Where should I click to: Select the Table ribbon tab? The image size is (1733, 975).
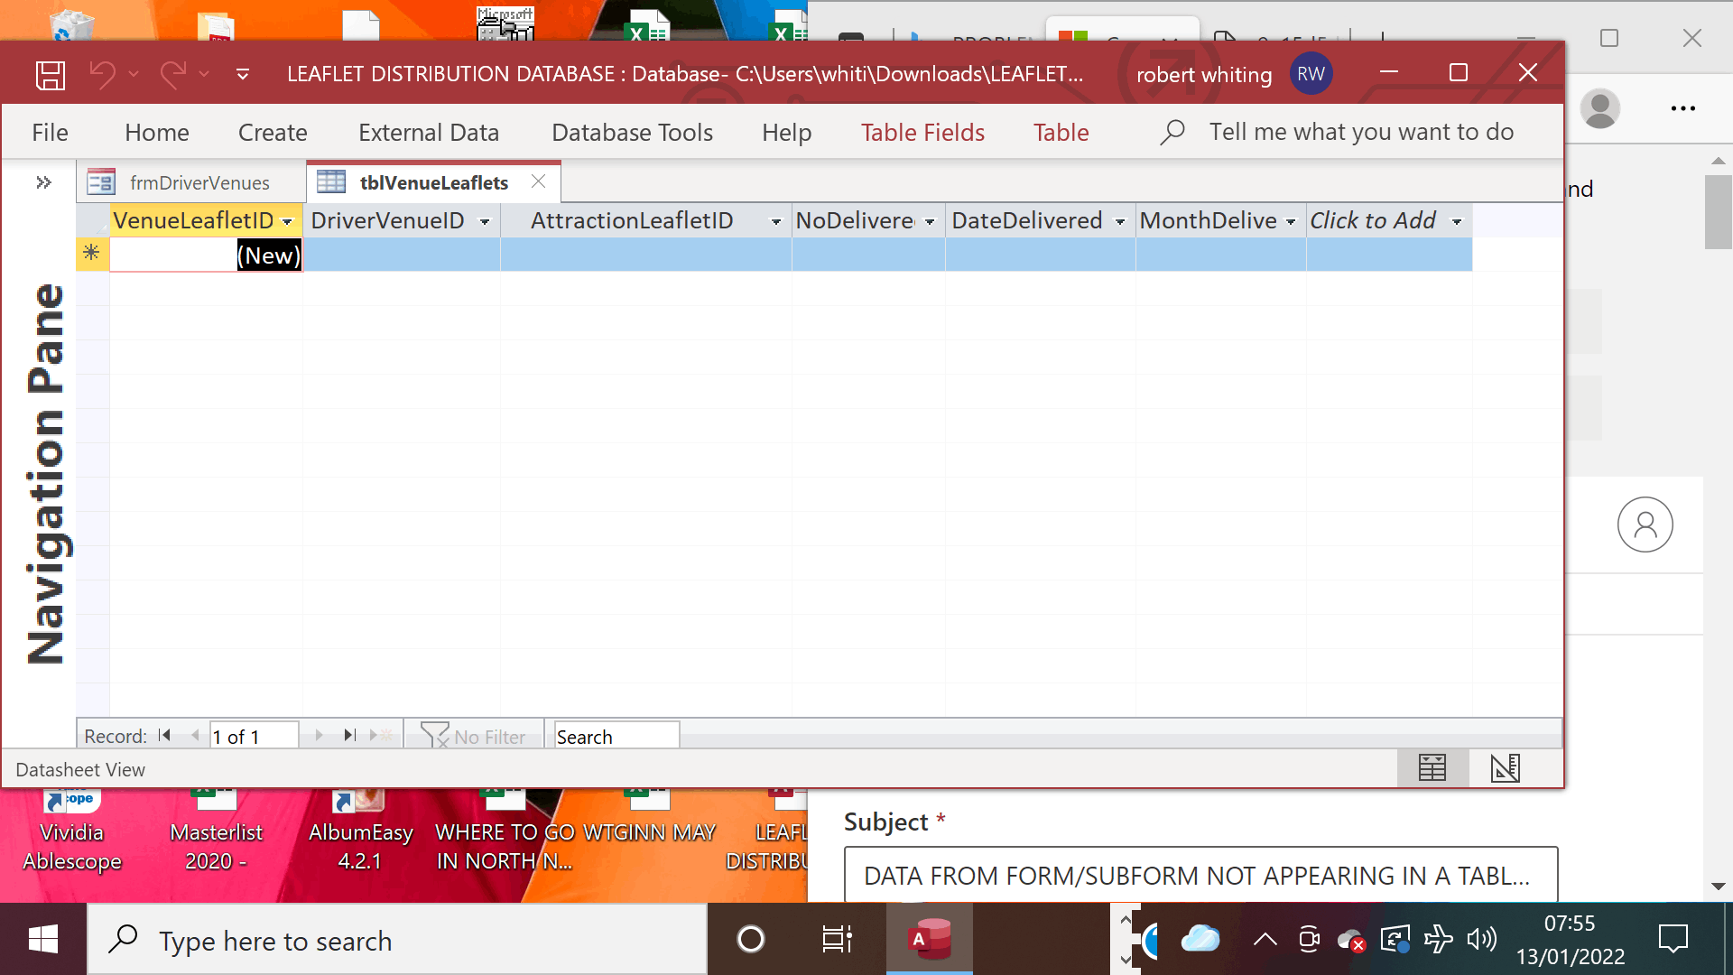(x=1061, y=133)
